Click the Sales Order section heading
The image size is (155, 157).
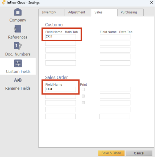click(x=57, y=77)
